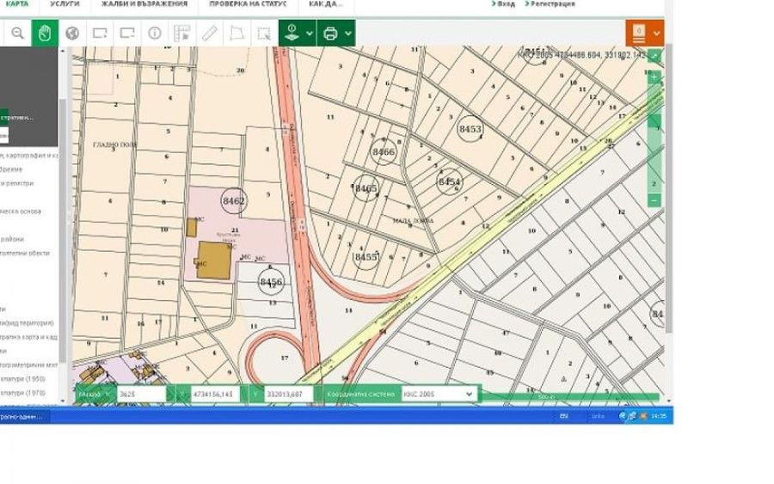The height and width of the screenshot is (484, 774).
Task: Click the green printer icon
Action: click(329, 34)
